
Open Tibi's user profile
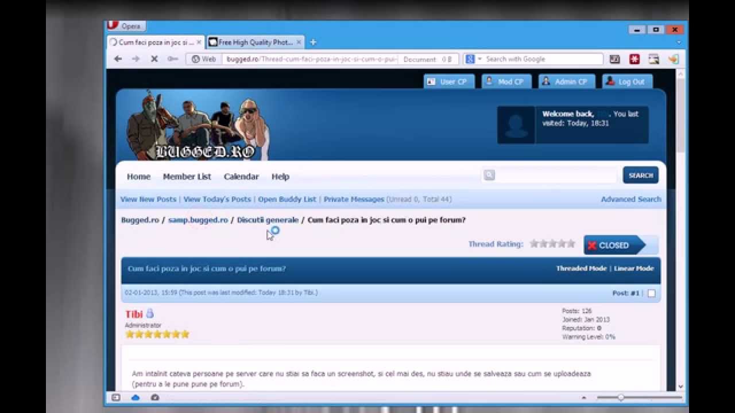(x=134, y=314)
